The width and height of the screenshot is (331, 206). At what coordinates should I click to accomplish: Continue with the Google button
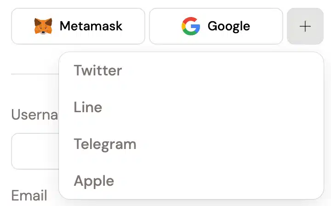click(216, 26)
